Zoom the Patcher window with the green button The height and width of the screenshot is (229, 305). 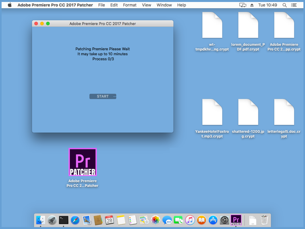click(48, 23)
